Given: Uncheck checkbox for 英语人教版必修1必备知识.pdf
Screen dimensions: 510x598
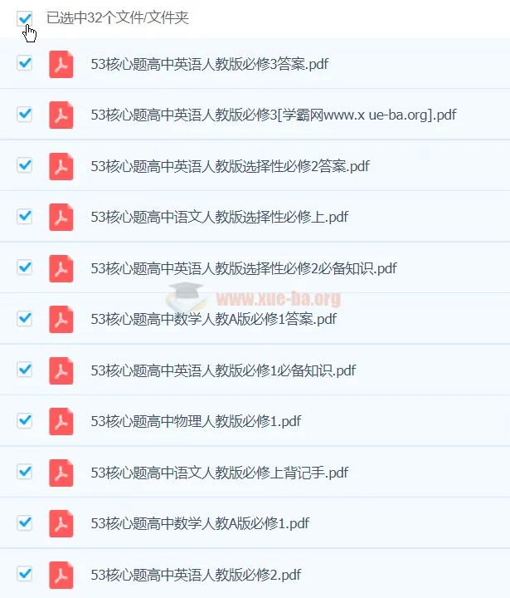Looking at the screenshot, I should pos(24,370).
